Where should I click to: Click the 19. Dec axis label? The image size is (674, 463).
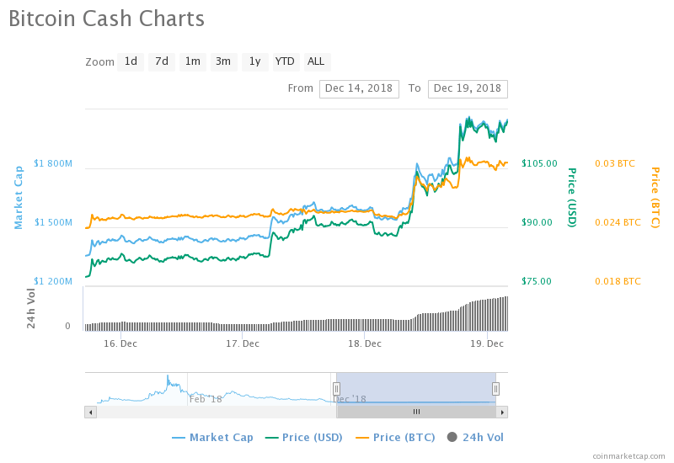[x=487, y=343]
